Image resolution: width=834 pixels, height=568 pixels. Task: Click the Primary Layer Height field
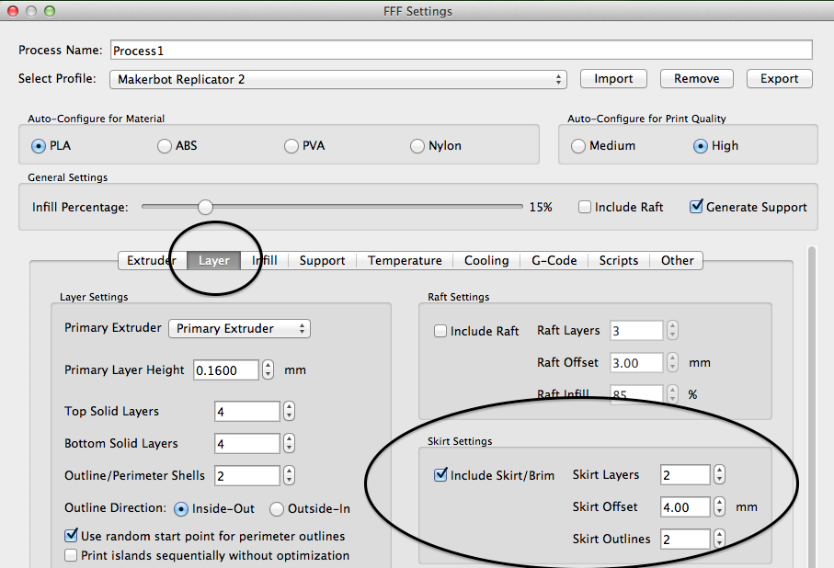pyautogui.click(x=226, y=370)
